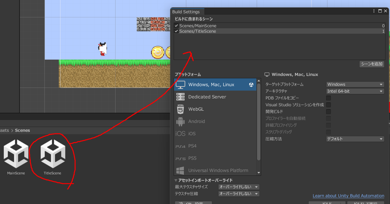The image size is (390, 204).
Task: Open 最大テクスチャサイズ override dropdown
Action: coord(239,187)
